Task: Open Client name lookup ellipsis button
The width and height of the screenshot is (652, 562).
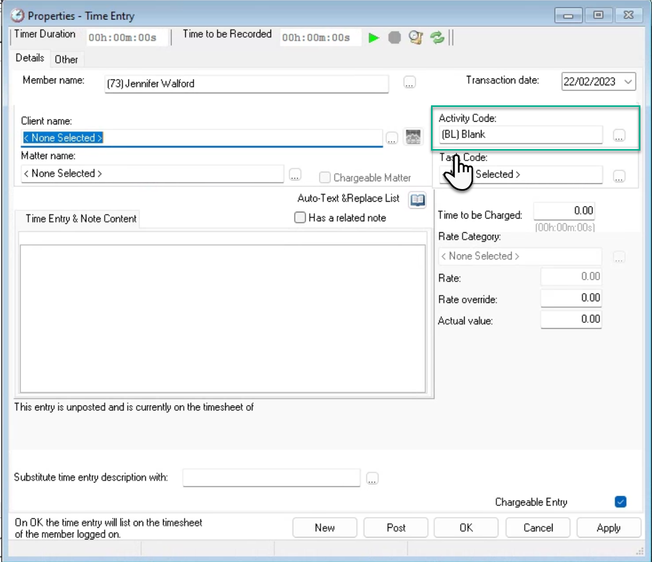Action: (x=392, y=139)
